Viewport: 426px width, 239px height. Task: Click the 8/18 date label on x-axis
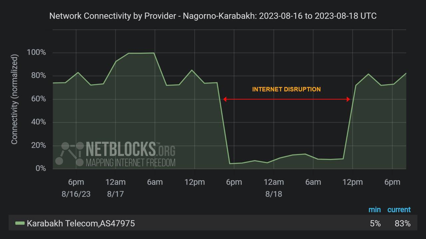pyautogui.click(x=274, y=194)
